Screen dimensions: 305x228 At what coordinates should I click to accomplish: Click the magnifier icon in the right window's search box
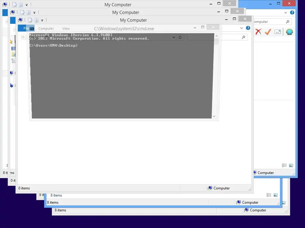tap(287, 22)
